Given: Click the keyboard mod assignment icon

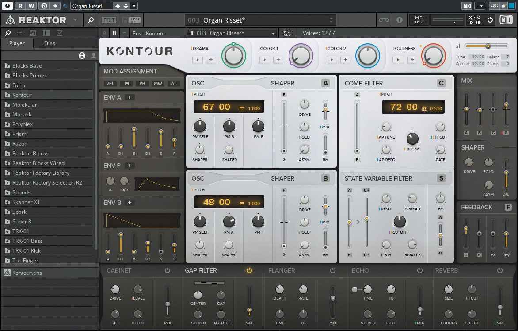Looking at the screenshot, I should click(x=126, y=84).
